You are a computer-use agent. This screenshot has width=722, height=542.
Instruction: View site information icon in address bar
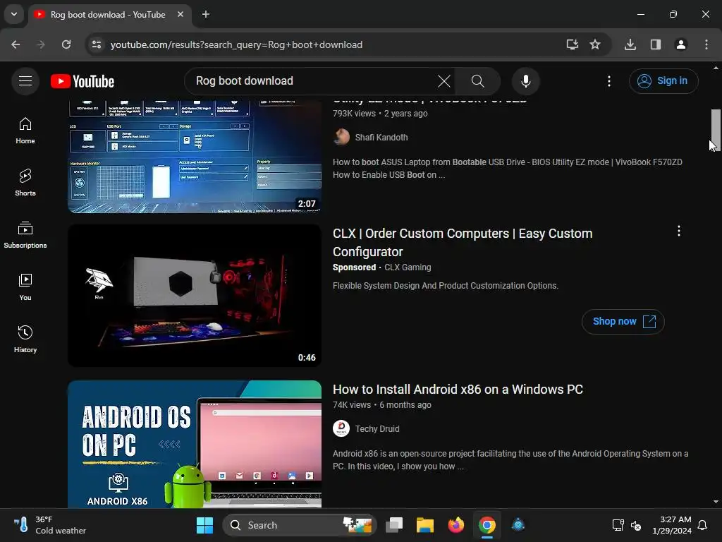coord(97,44)
